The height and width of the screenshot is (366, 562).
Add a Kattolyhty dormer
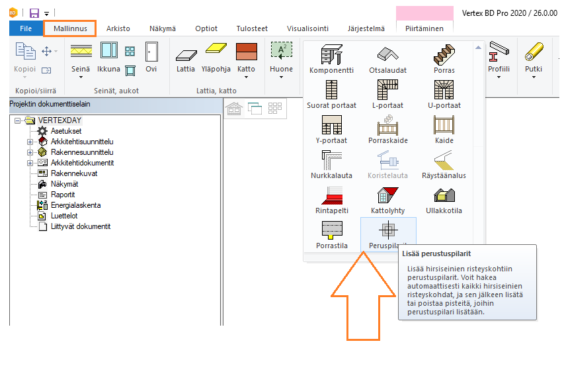[388, 199]
